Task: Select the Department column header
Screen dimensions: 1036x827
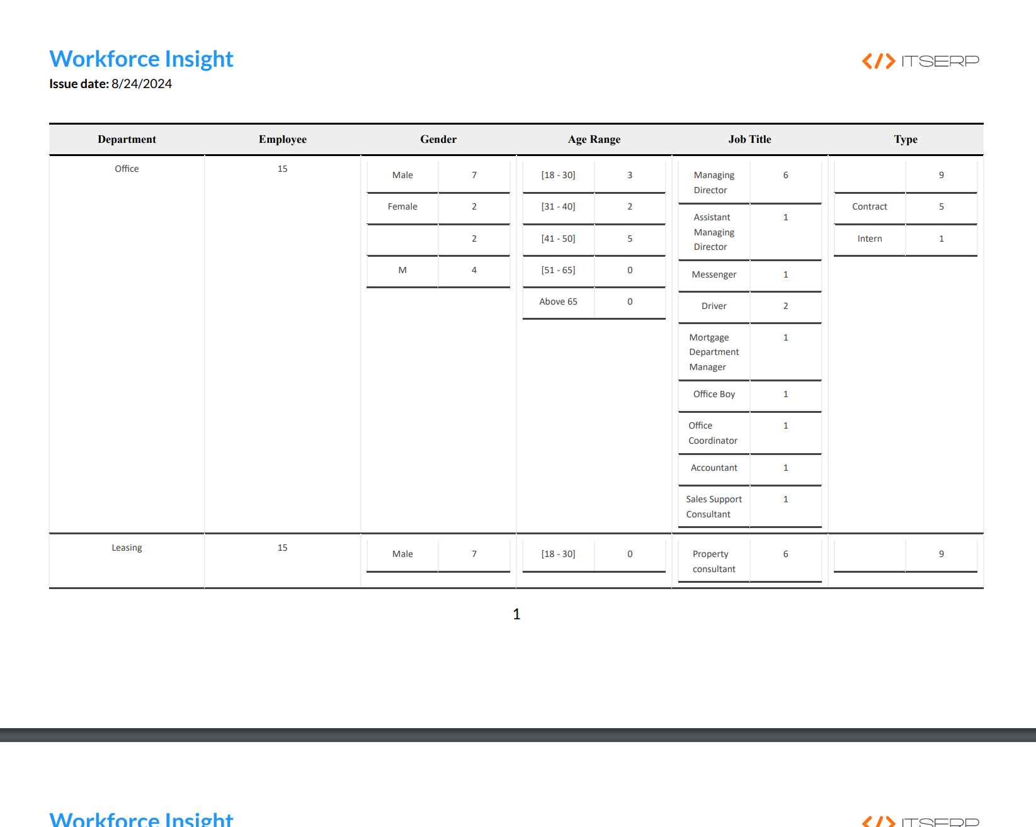Action: [x=126, y=139]
